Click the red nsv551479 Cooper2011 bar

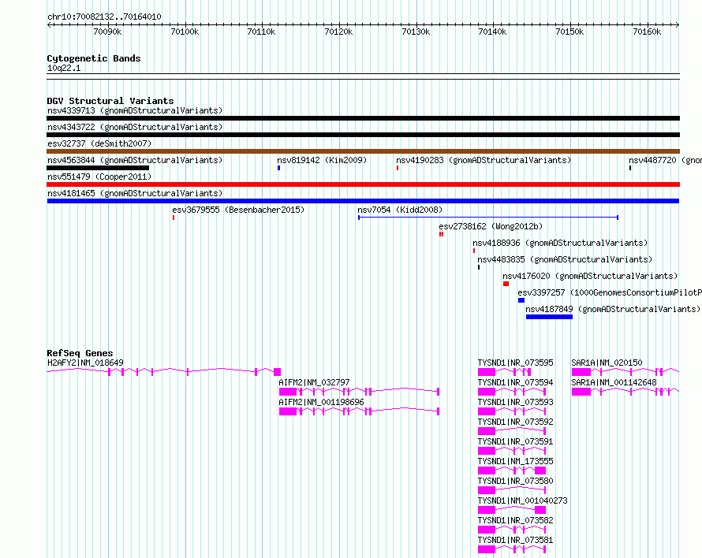tap(363, 184)
